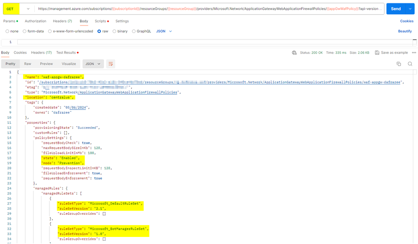Click the ruleSetVersion "1.0" line

82,234
